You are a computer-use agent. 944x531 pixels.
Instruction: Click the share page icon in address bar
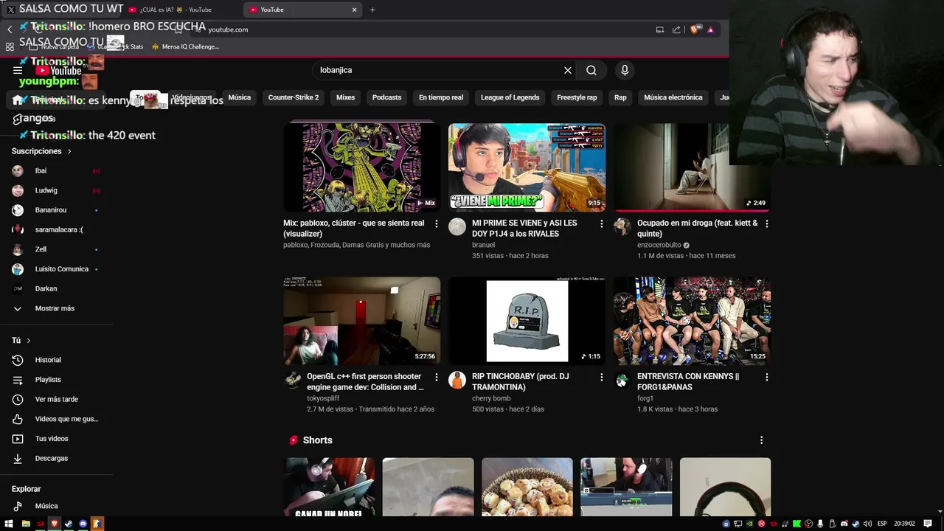pos(676,29)
